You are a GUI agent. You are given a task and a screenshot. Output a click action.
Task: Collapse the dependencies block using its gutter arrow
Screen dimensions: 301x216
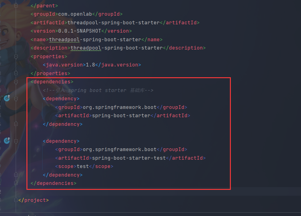pos(16,82)
